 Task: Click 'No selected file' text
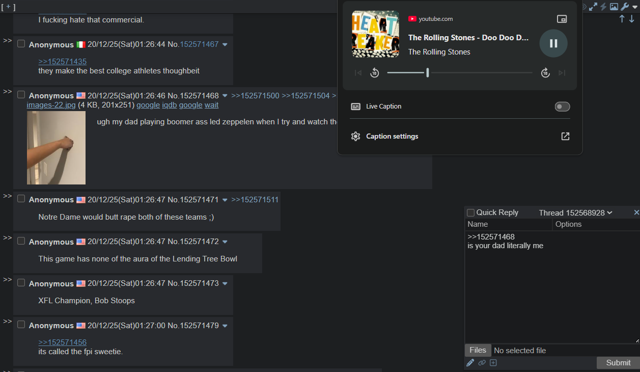520,351
